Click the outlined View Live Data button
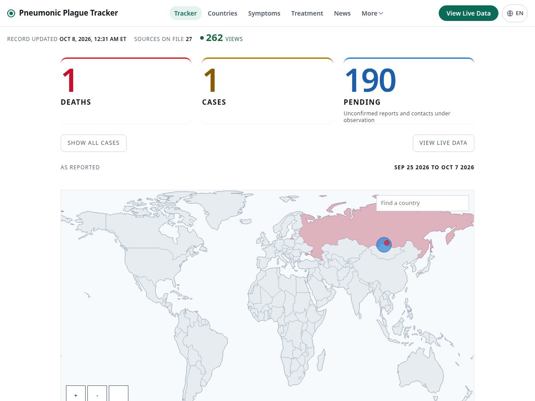The image size is (535, 401). click(x=443, y=143)
